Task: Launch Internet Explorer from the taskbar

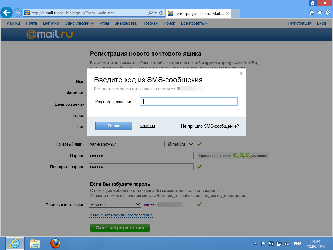Action: click(x=15, y=243)
